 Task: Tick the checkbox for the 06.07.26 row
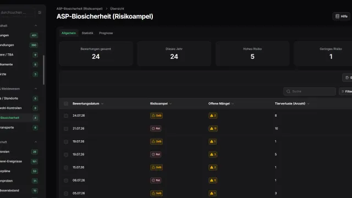click(x=66, y=180)
